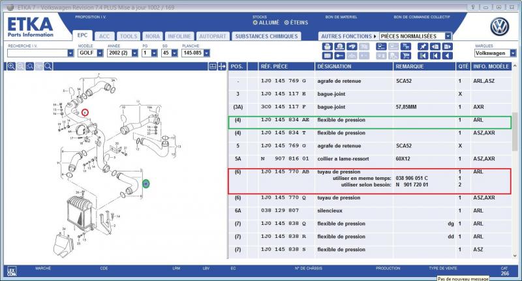Click the move/pan arrows icon above diagram
Screen dimensions: 522x281
click(222, 67)
